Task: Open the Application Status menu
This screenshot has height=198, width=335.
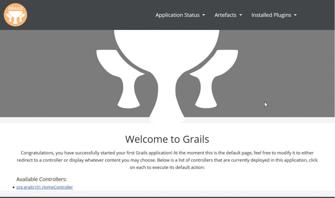Action: click(180, 15)
